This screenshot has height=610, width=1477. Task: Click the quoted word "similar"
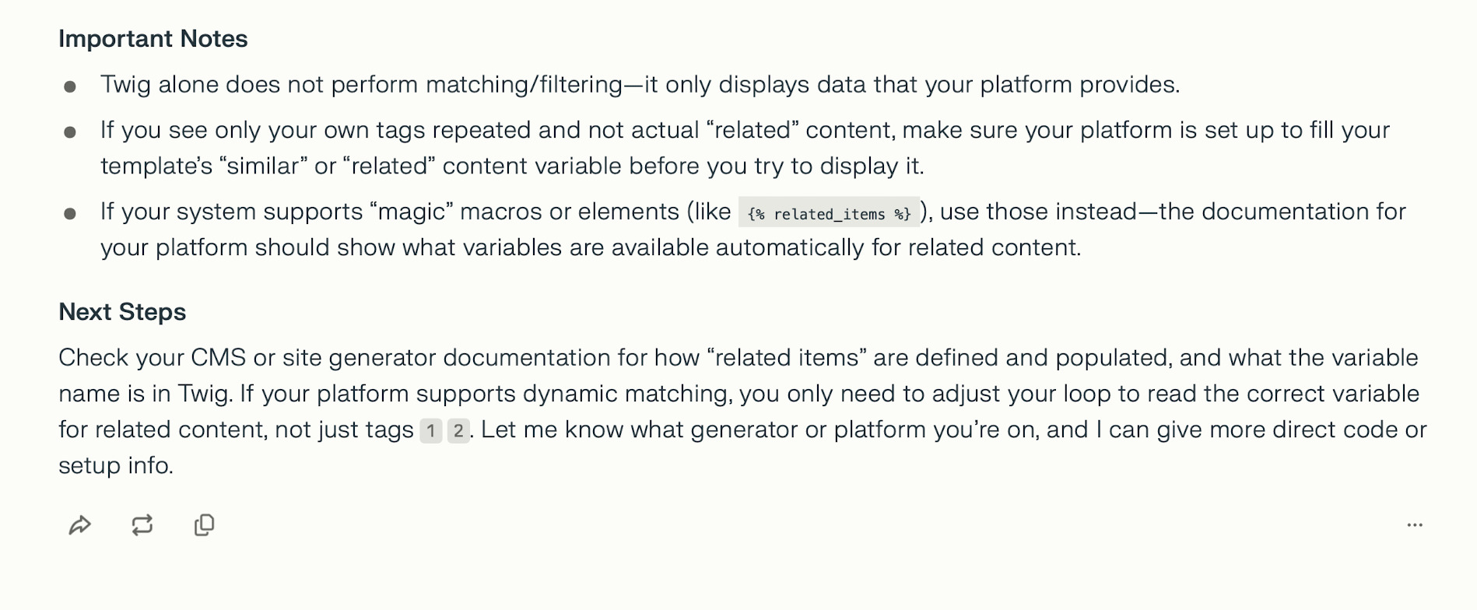(263, 167)
